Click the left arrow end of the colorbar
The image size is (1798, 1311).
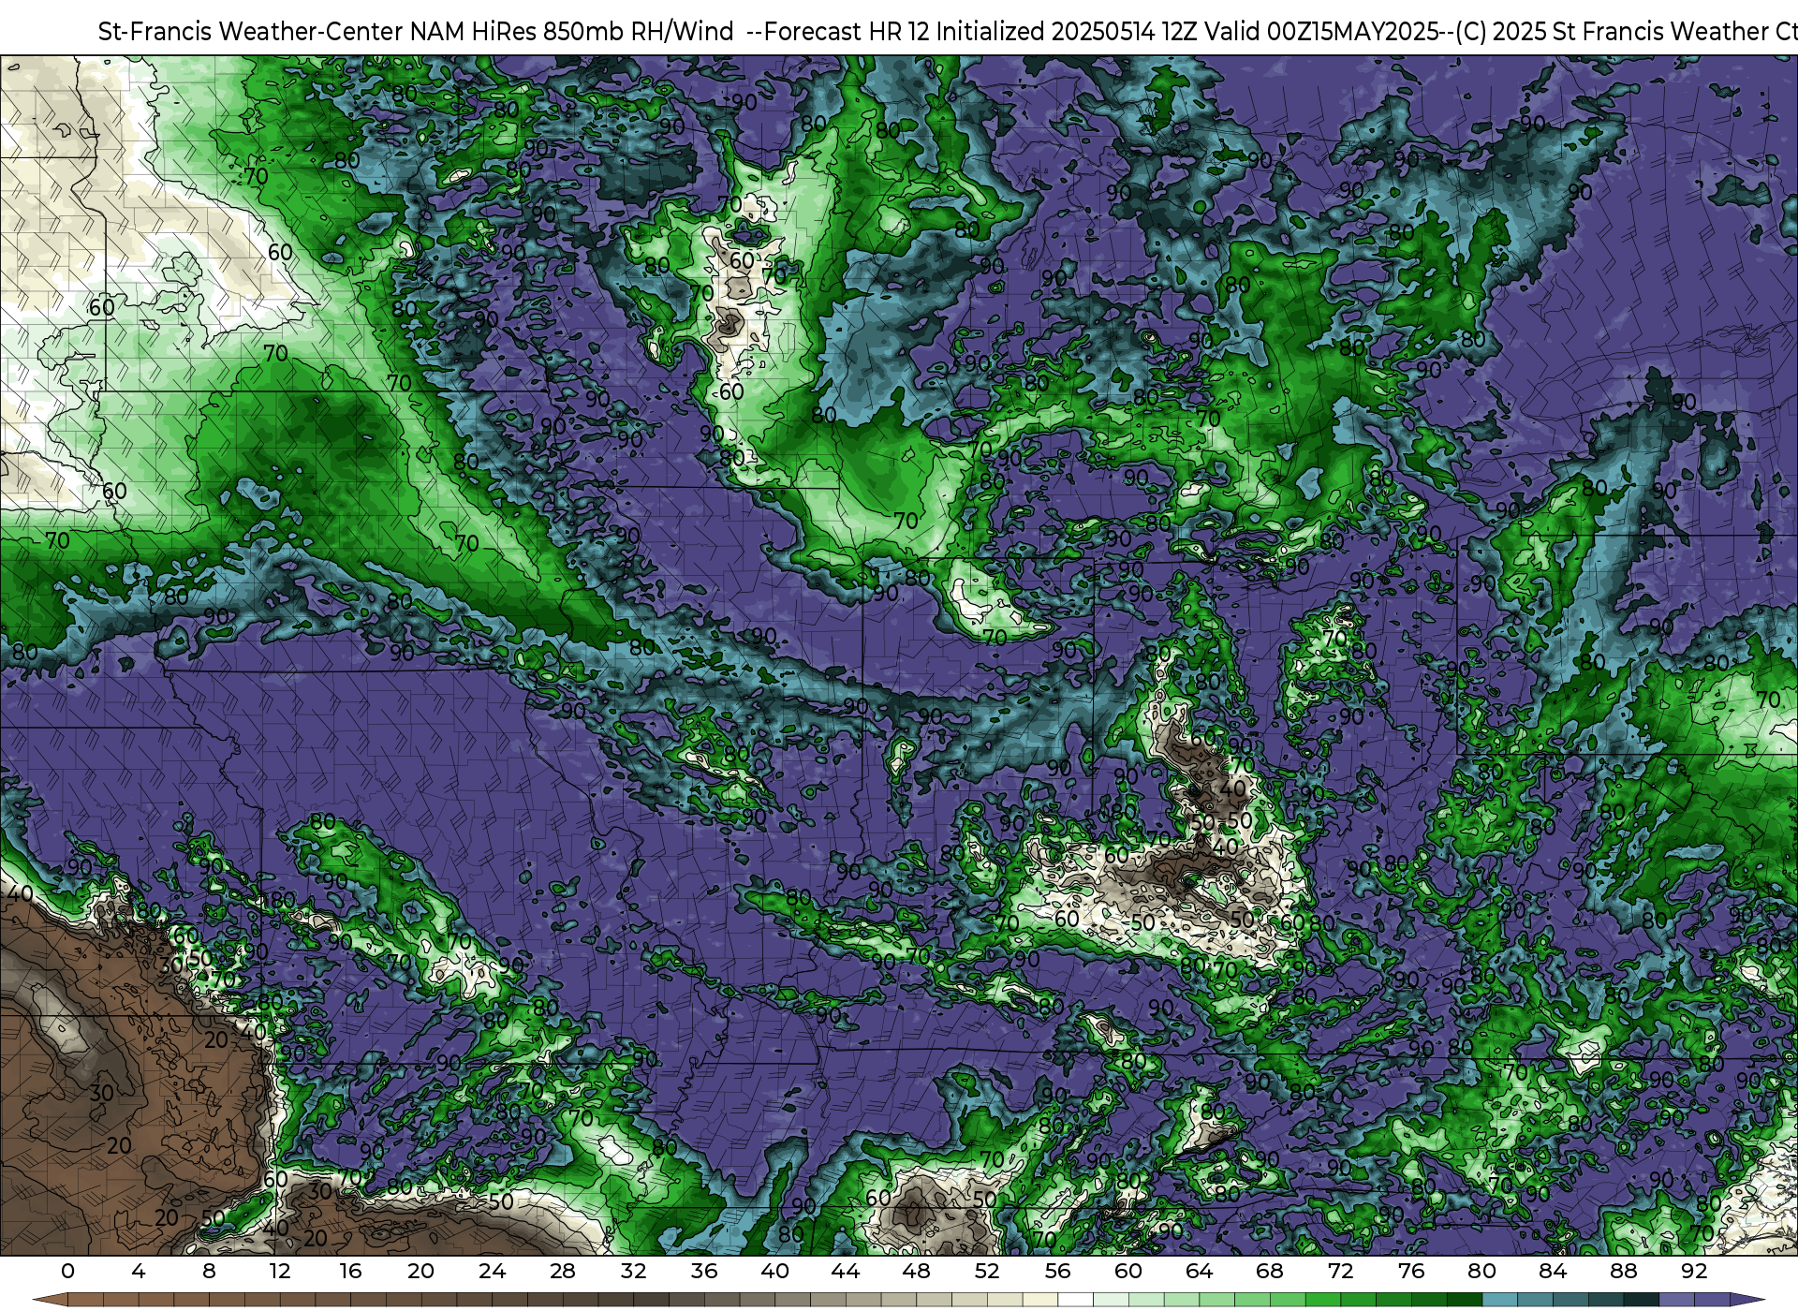[51, 1300]
